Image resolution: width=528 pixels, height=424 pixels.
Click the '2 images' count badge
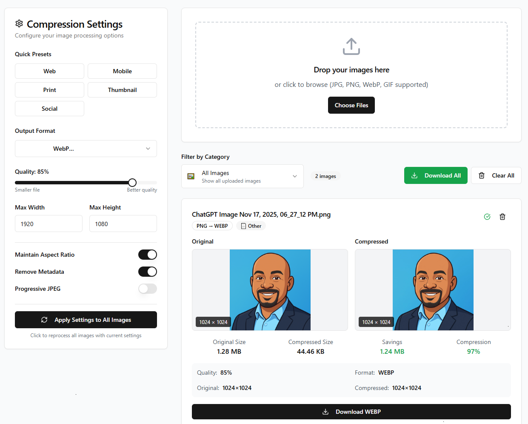[325, 176]
